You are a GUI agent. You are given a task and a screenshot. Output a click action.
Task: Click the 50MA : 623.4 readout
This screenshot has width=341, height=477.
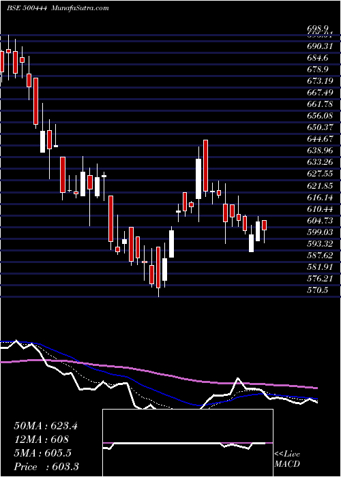pos(46,426)
